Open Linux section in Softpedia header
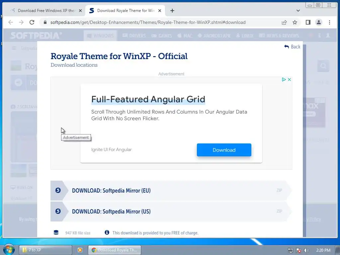This screenshot has width=340, height=255. point(245,36)
